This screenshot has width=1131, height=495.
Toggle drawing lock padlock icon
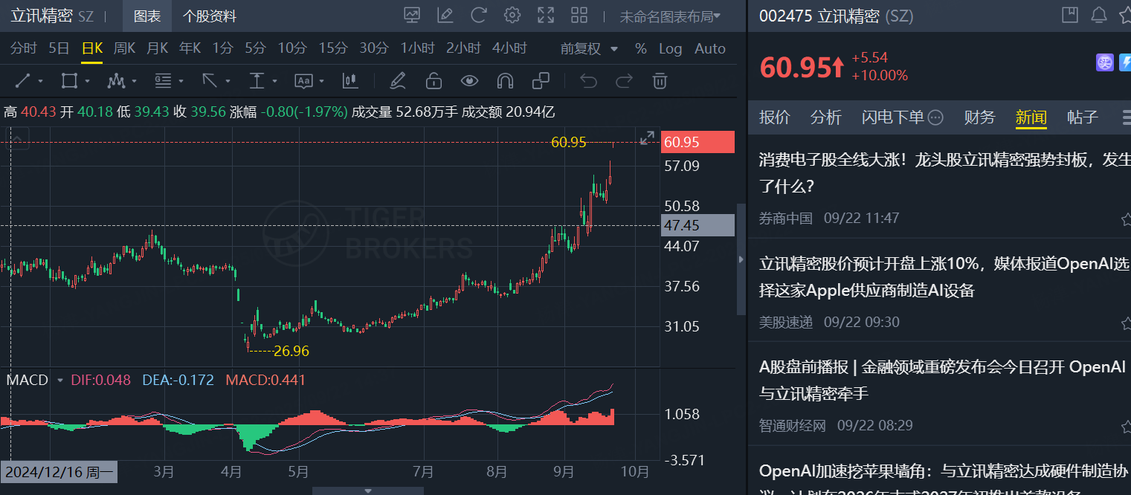pyautogui.click(x=434, y=80)
